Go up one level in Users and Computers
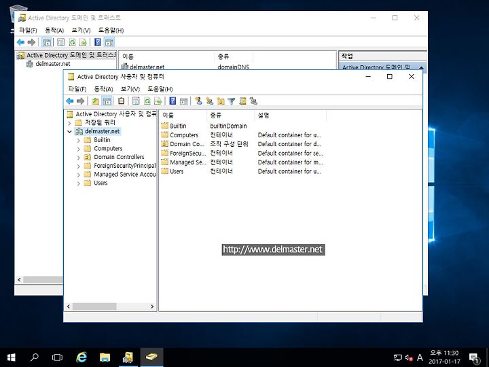 tap(96, 101)
